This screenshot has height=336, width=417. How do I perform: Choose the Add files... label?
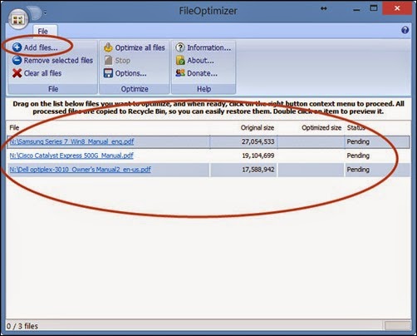[41, 47]
